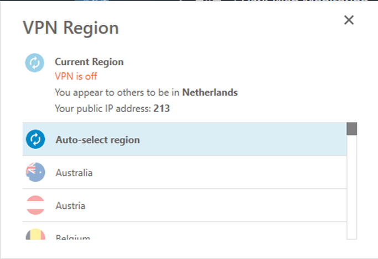This screenshot has height=259, width=378.
Task: Click the public IP address value 213
Action: point(162,108)
